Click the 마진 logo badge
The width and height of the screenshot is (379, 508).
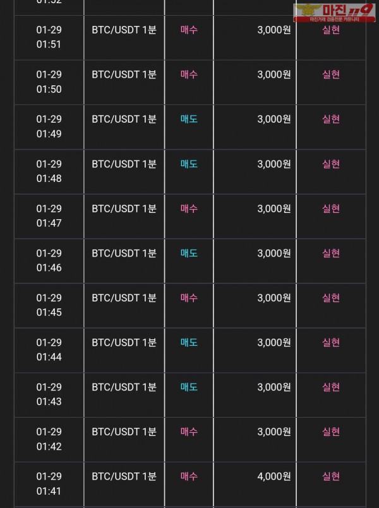pyautogui.click(x=334, y=13)
